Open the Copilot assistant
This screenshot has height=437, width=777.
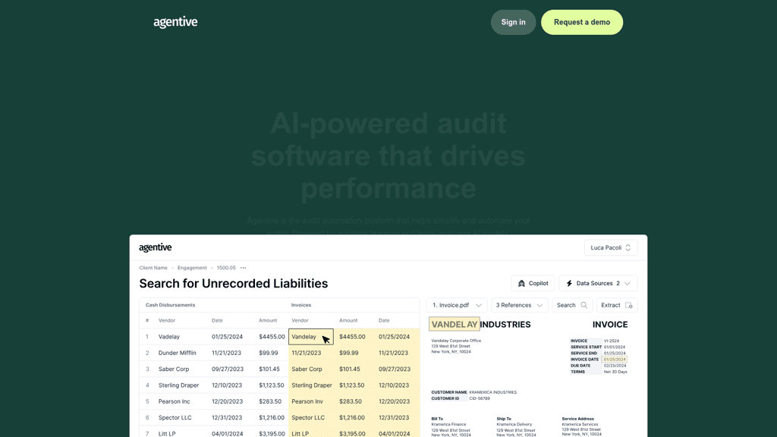[x=533, y=283]
